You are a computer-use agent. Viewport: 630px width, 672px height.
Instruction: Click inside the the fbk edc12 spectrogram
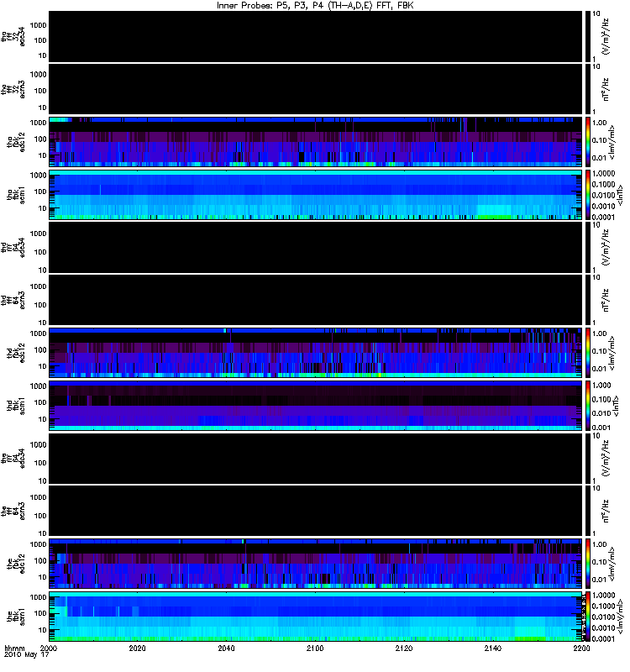[315, 564]
